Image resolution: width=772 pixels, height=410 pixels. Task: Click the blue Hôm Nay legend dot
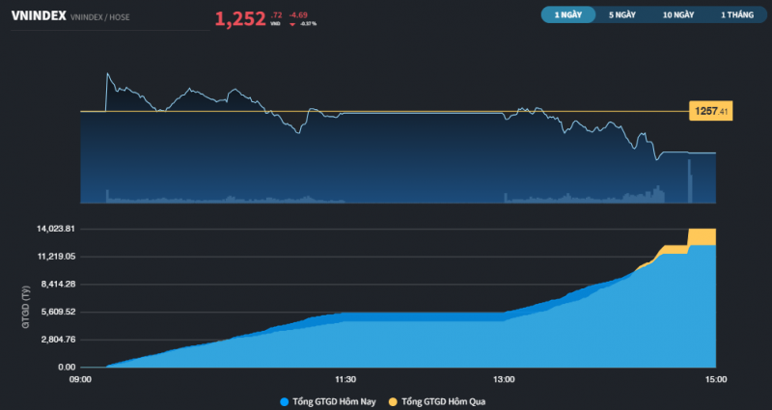pyautogui.click(x=284, y=400)
